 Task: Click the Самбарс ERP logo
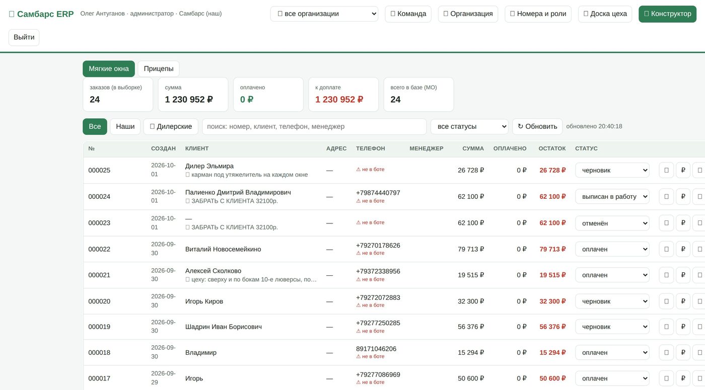(x=41, y=14)
